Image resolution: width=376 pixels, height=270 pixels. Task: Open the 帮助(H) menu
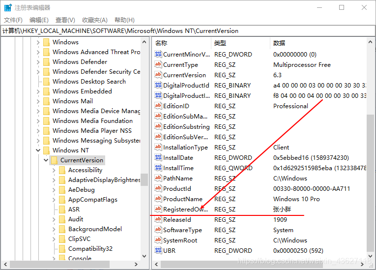124,20
